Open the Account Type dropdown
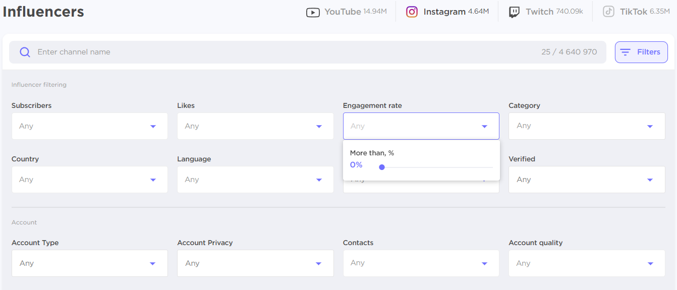 [x=89, y=263]
